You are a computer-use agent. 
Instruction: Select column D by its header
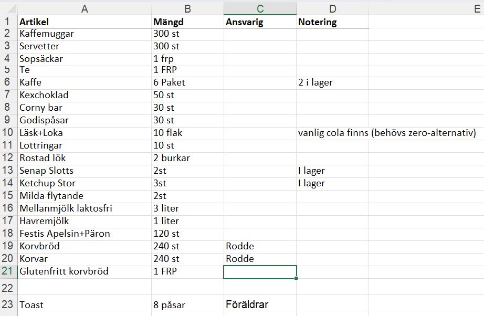(332, 9)
